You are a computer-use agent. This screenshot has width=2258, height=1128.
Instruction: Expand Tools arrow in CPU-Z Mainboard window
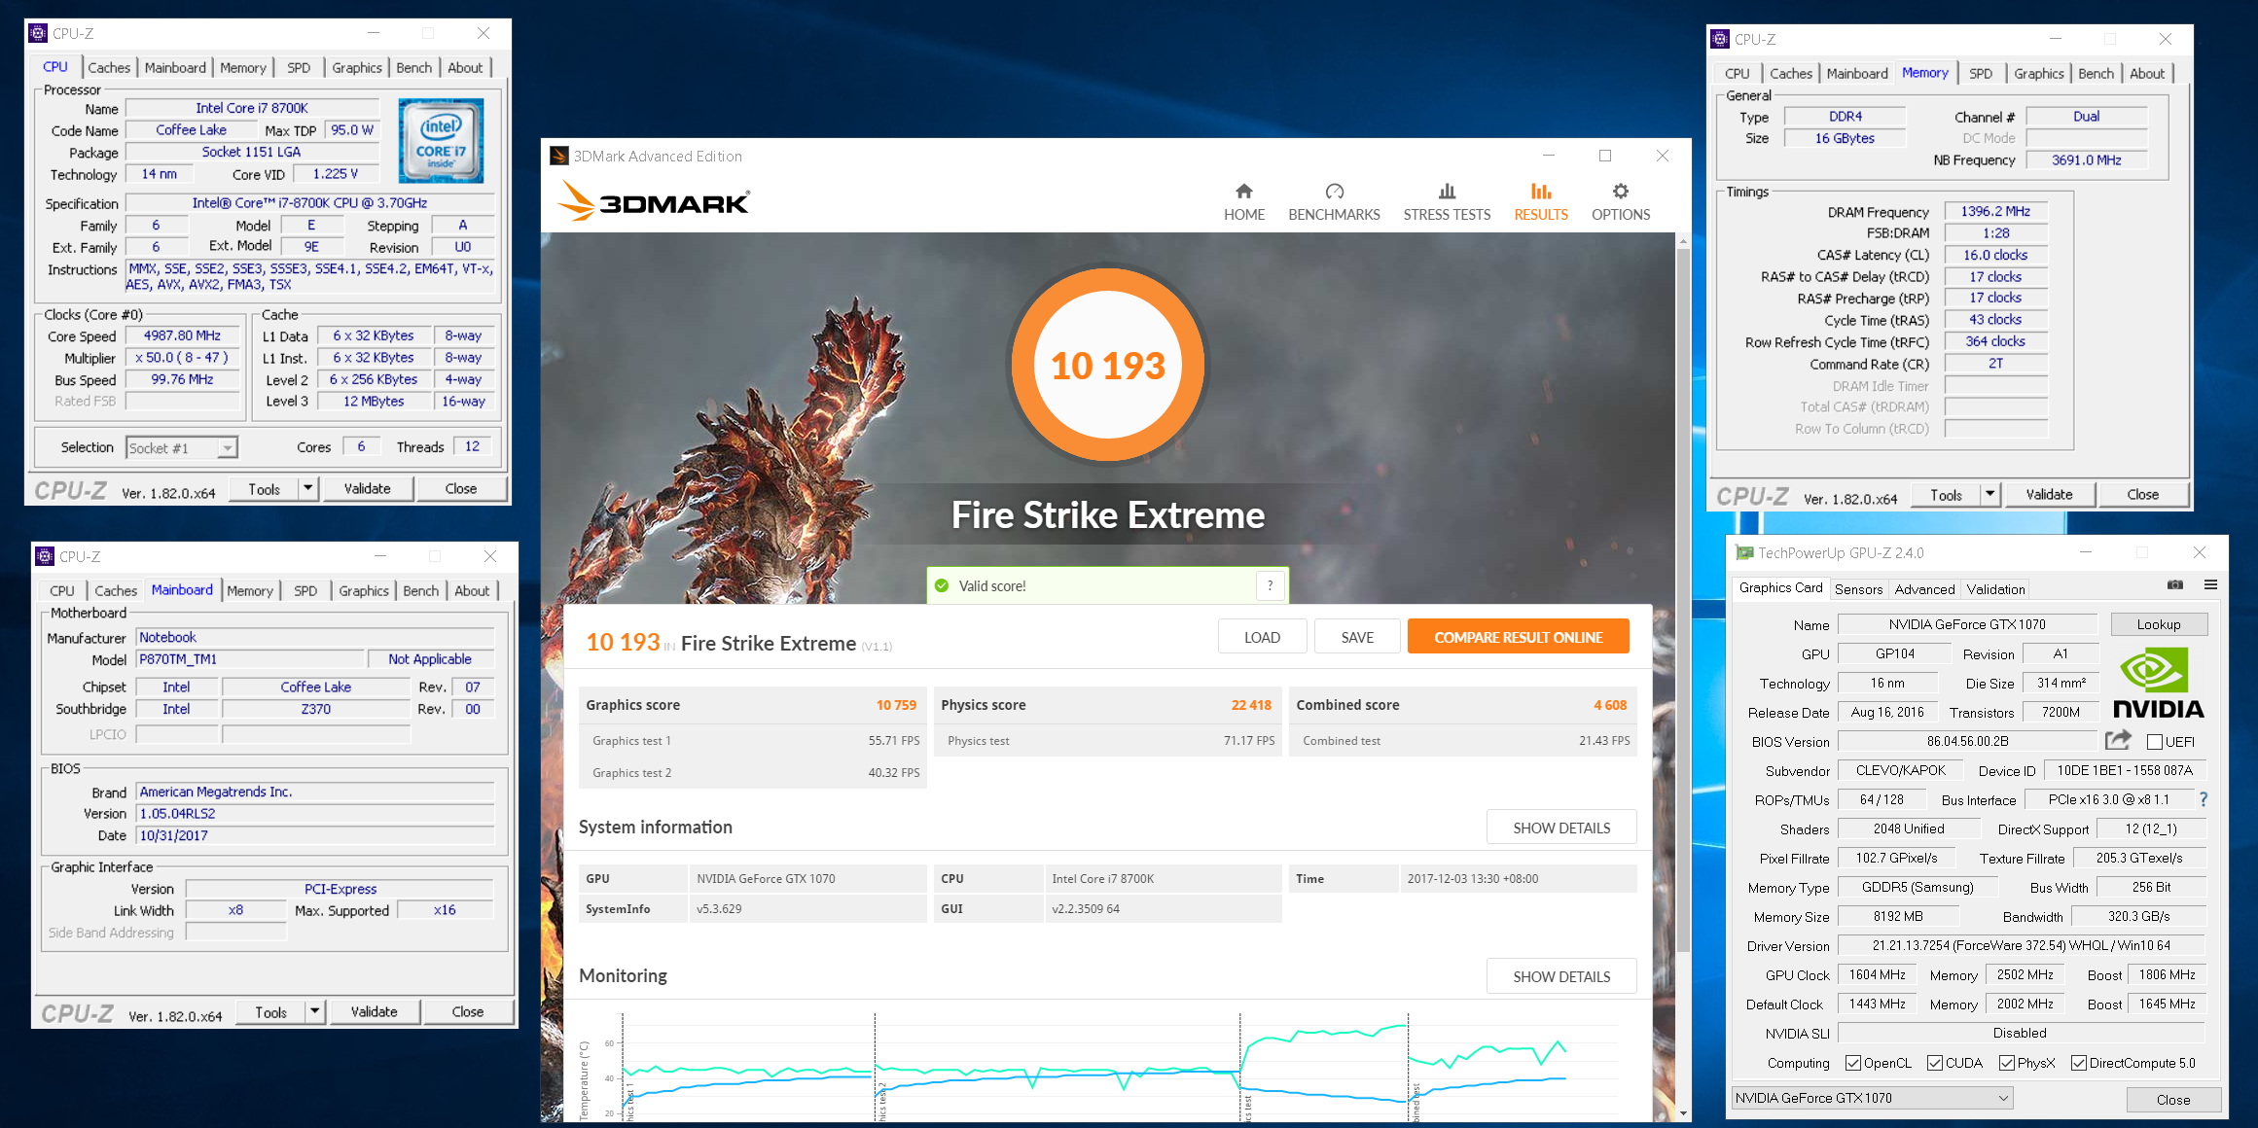(x=315, y=1011)
